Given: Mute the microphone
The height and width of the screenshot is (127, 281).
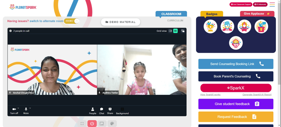Looking at the screenshot, I should tap(26, 111).
